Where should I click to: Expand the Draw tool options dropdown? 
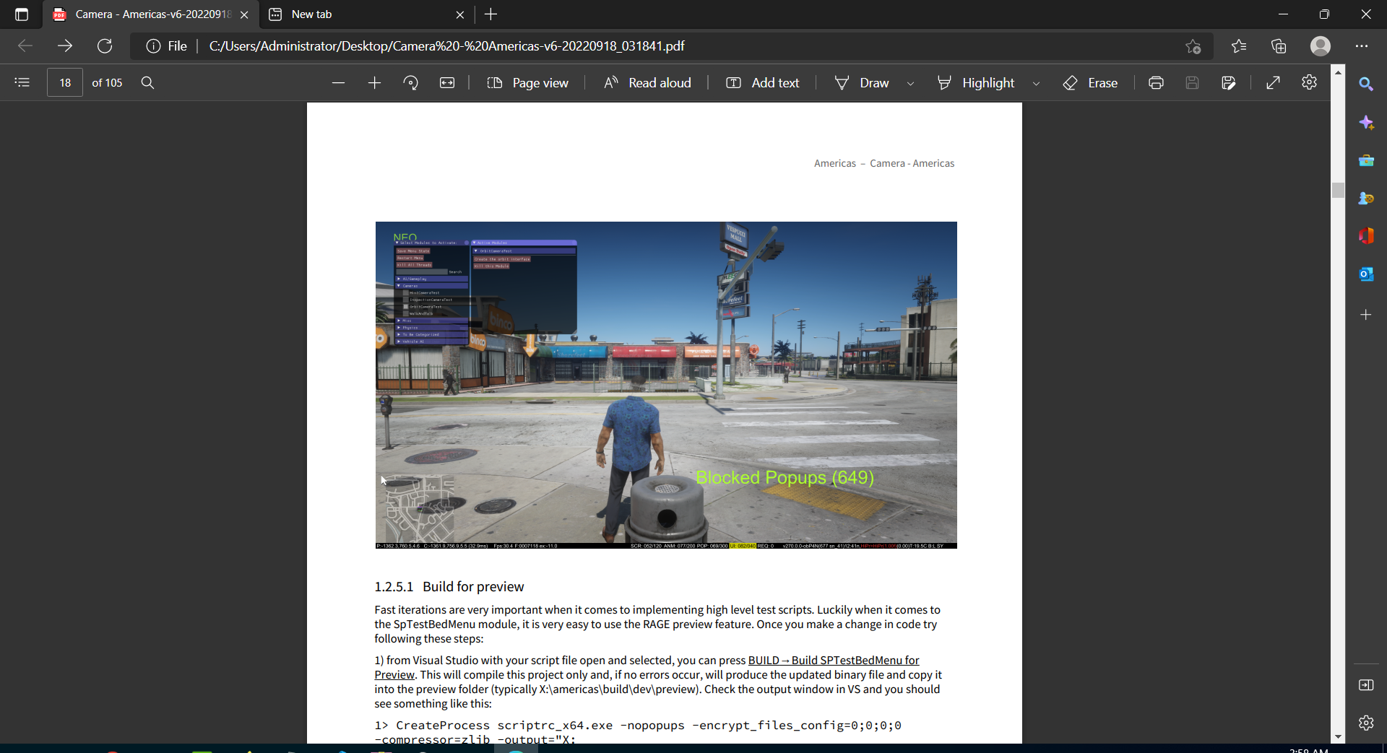pyautogui.click(x=910, y=84)
